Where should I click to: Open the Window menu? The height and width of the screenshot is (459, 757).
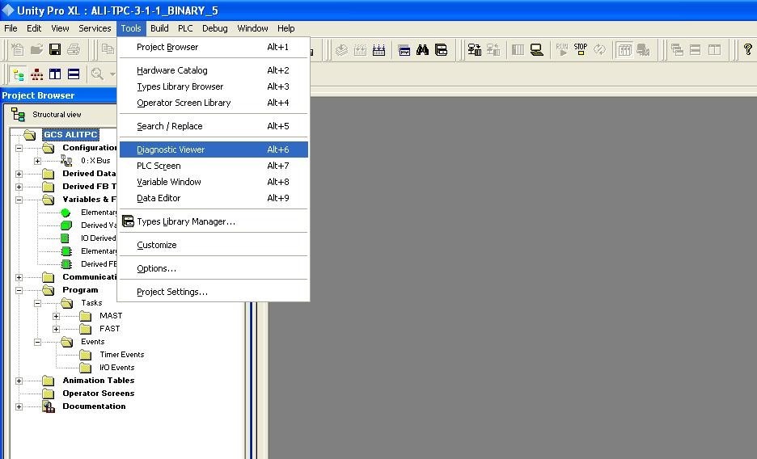click(252, 28)
